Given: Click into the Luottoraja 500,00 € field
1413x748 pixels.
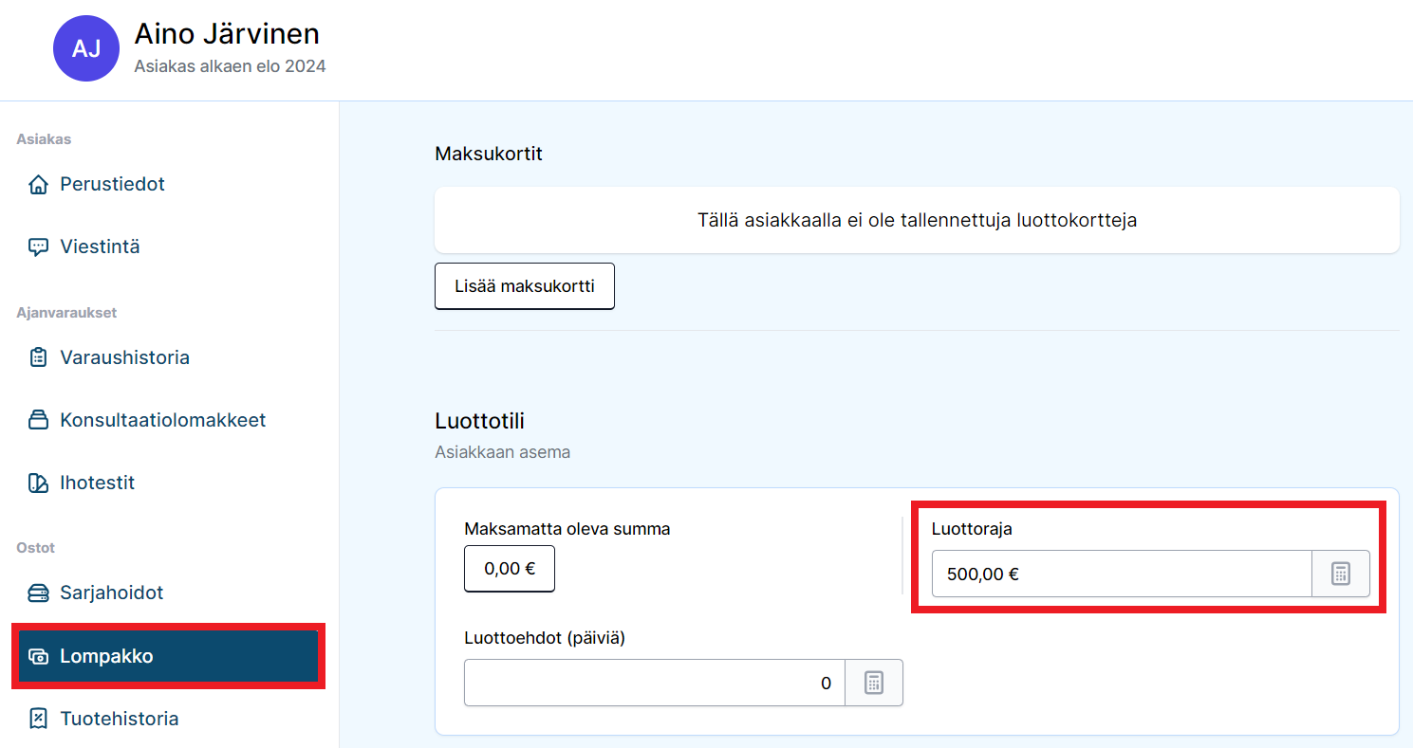Looking at the screenshot, I should [x=1122, y=574].
